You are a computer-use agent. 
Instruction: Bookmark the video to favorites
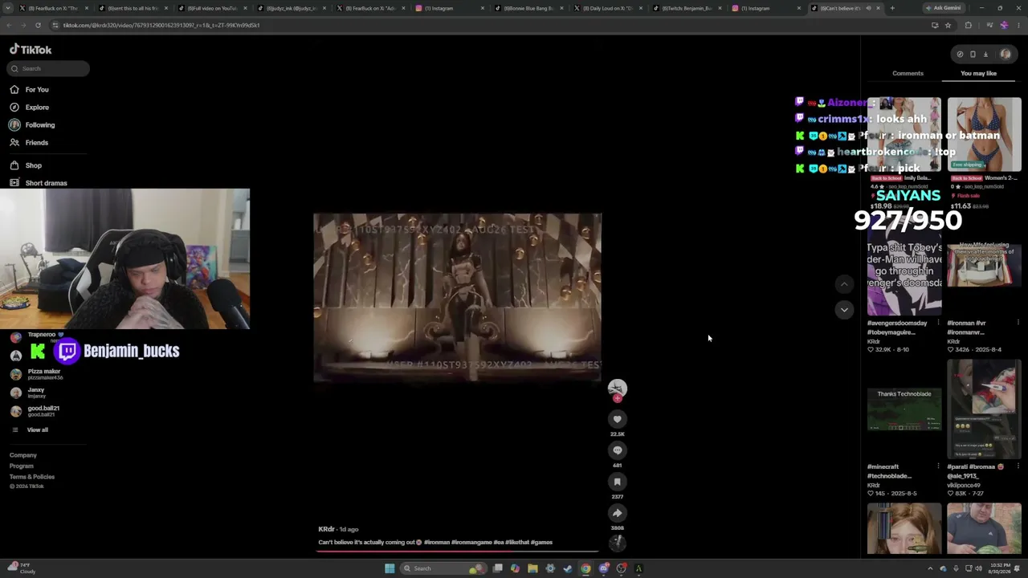pyautogui.click(x=617, y=482)
